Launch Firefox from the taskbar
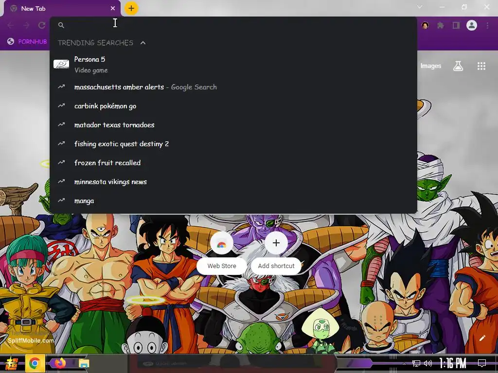Viewport: 498px width, 373px height. pyautogui.click(x=60, y=363)
